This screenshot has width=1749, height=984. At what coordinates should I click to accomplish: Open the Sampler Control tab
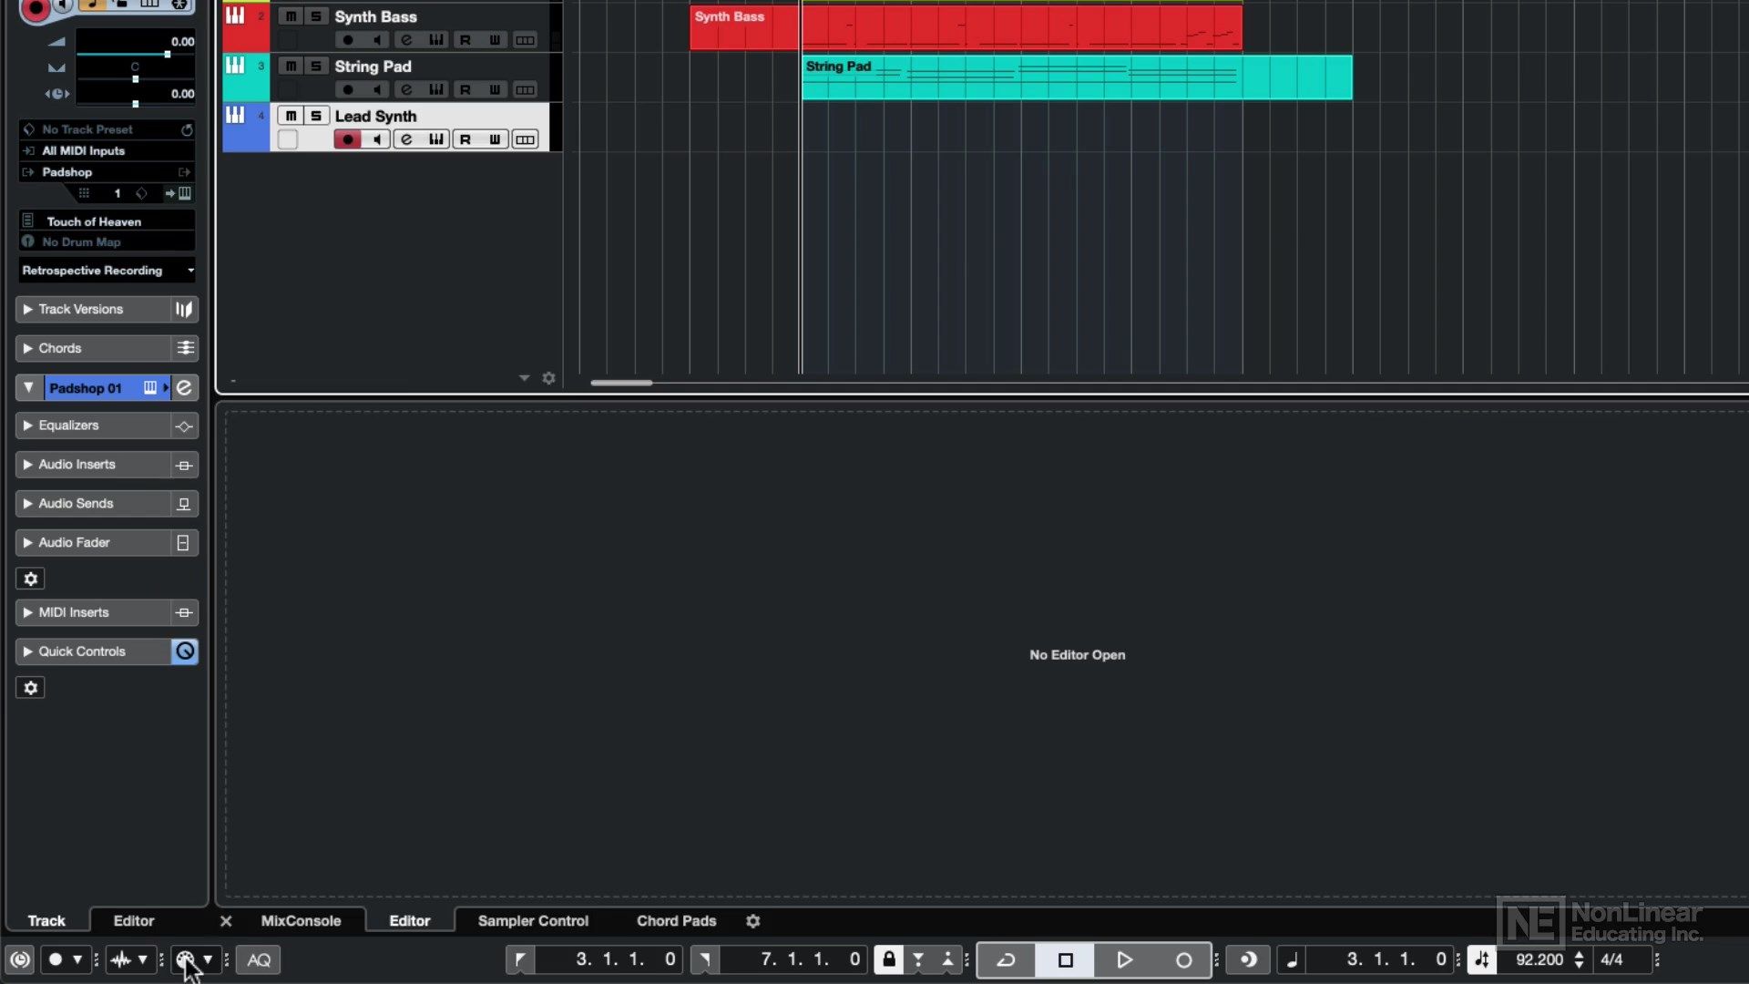click(533, 921)
